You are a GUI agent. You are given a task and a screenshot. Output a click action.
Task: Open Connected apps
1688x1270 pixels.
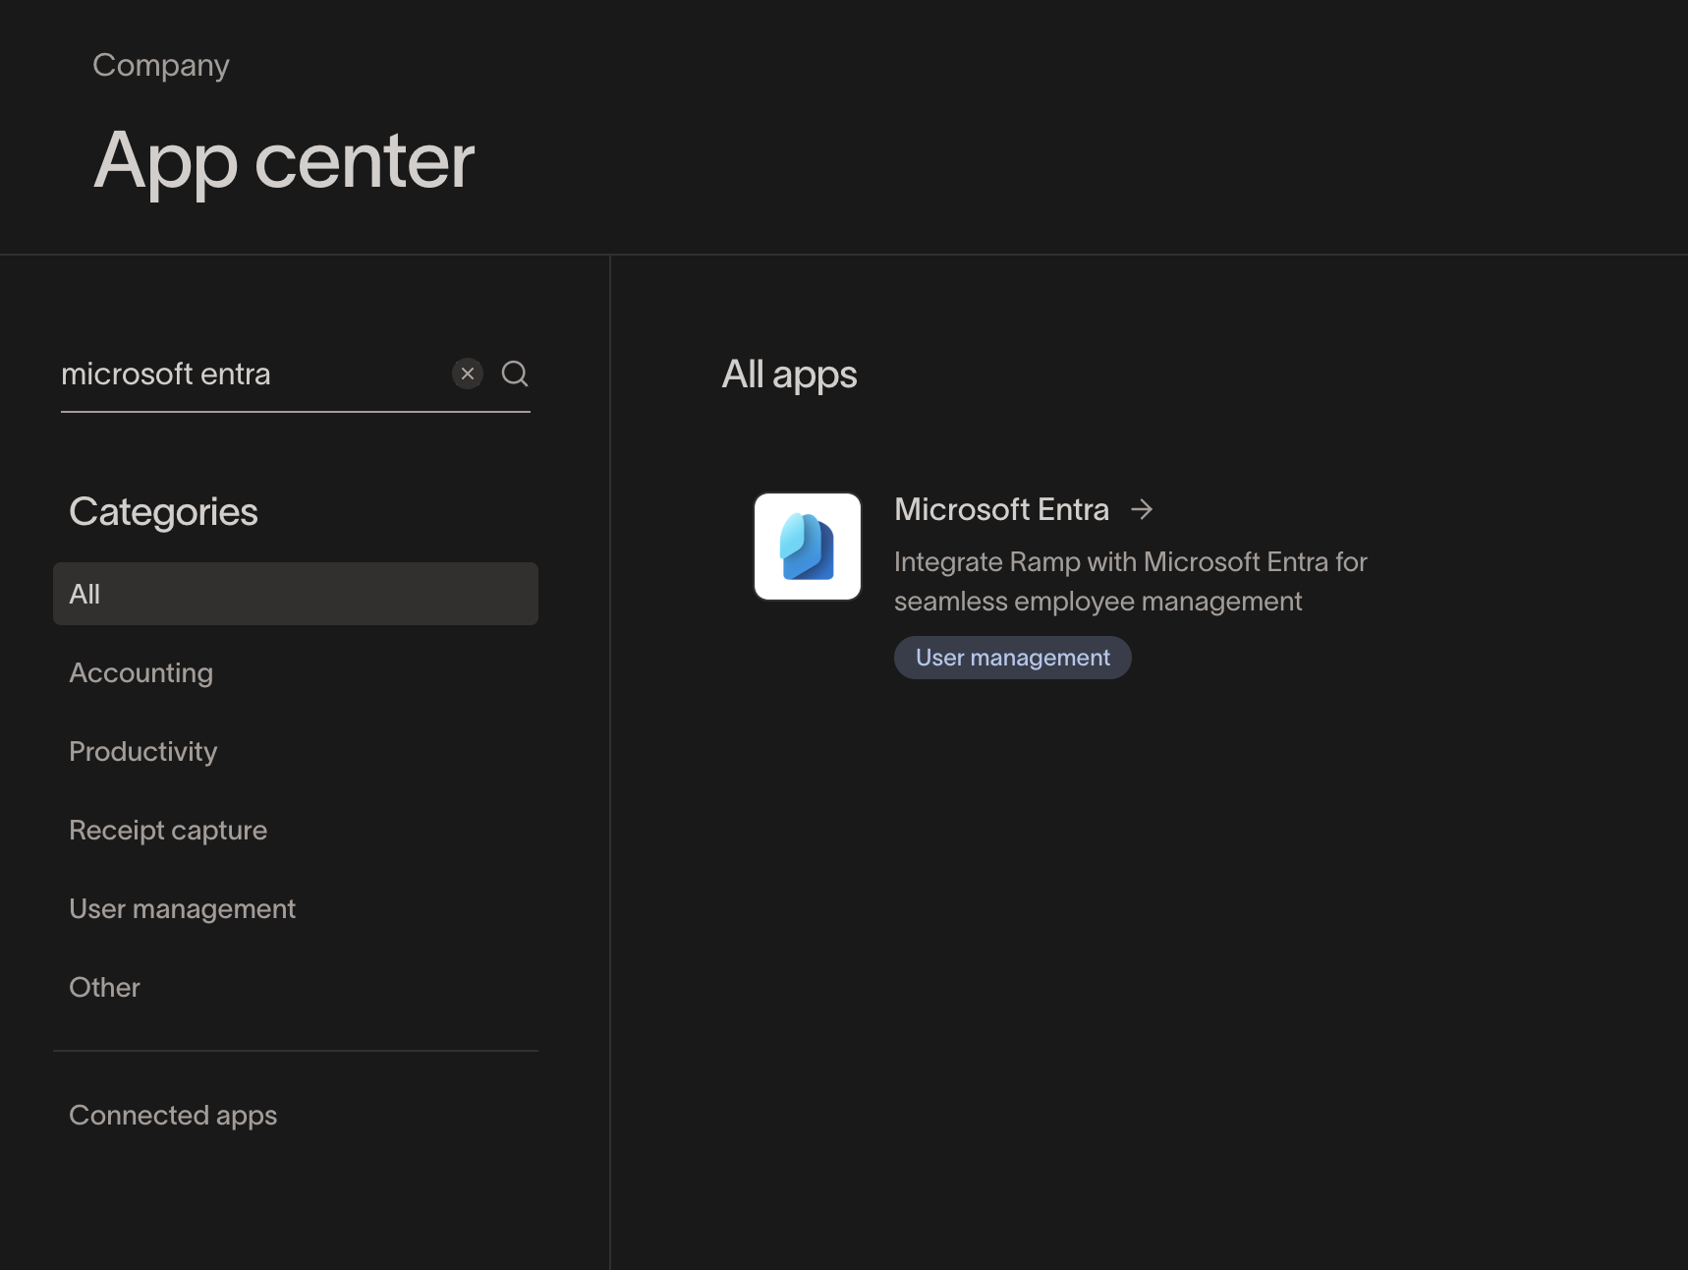(296, 1115)
